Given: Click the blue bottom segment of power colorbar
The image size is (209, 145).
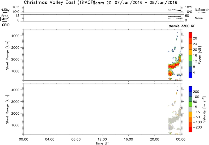Looking at the screenshot, I should pos(190,75).
